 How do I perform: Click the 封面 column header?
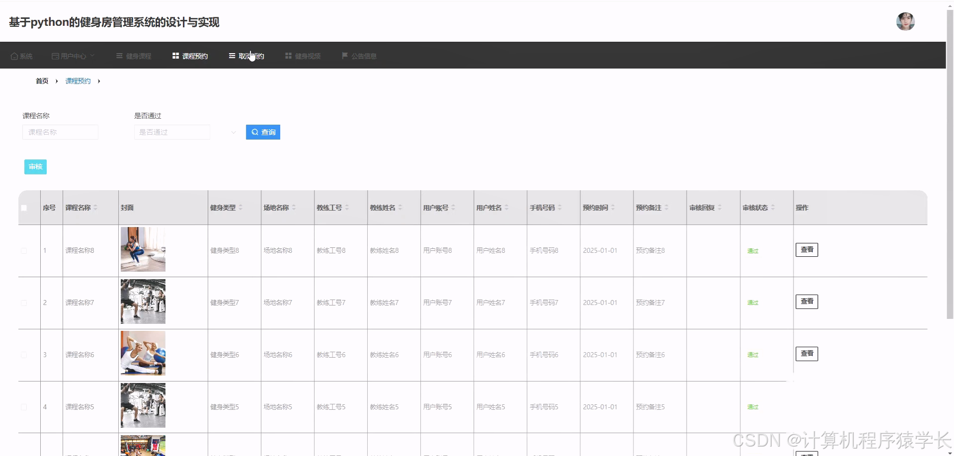click(127, 208)
